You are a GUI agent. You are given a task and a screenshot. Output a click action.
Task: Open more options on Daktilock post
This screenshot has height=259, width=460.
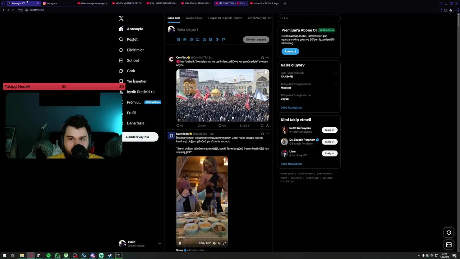click(x=267, y=134)
